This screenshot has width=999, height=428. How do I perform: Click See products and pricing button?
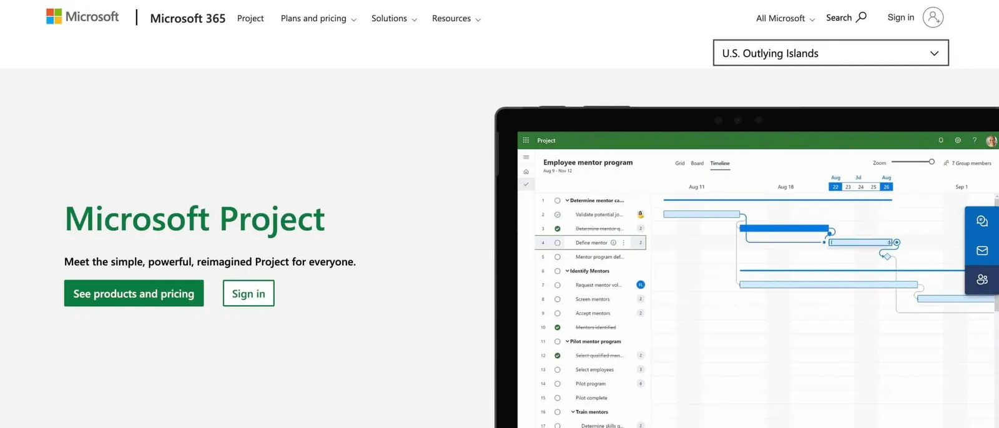[134, 293]
